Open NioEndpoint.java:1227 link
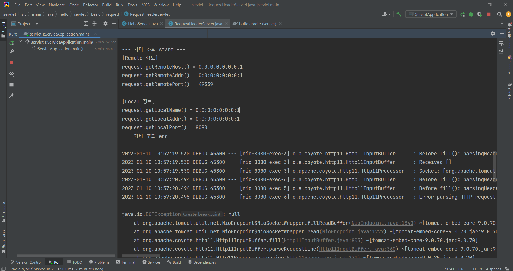Image resolution: width=513 pixels, height=271 pixels. click(353, 231)
